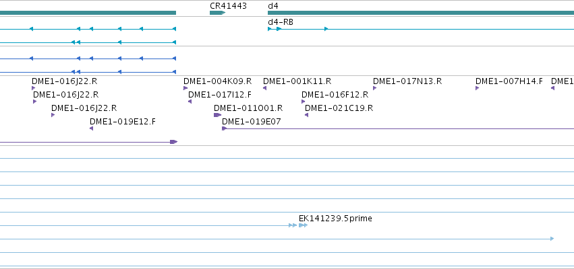Select the d4-RB transcript line with arrowheads
Image resolution: width=574 pixels, height=269 pixels.
[x=421, y=29]
